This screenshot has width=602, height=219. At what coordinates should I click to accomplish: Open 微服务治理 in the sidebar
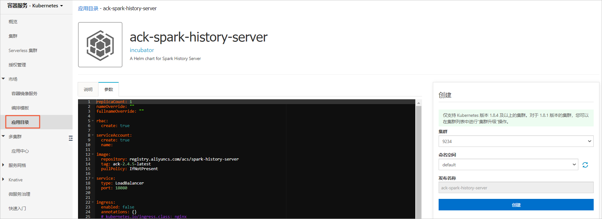[x=20, y=194]
